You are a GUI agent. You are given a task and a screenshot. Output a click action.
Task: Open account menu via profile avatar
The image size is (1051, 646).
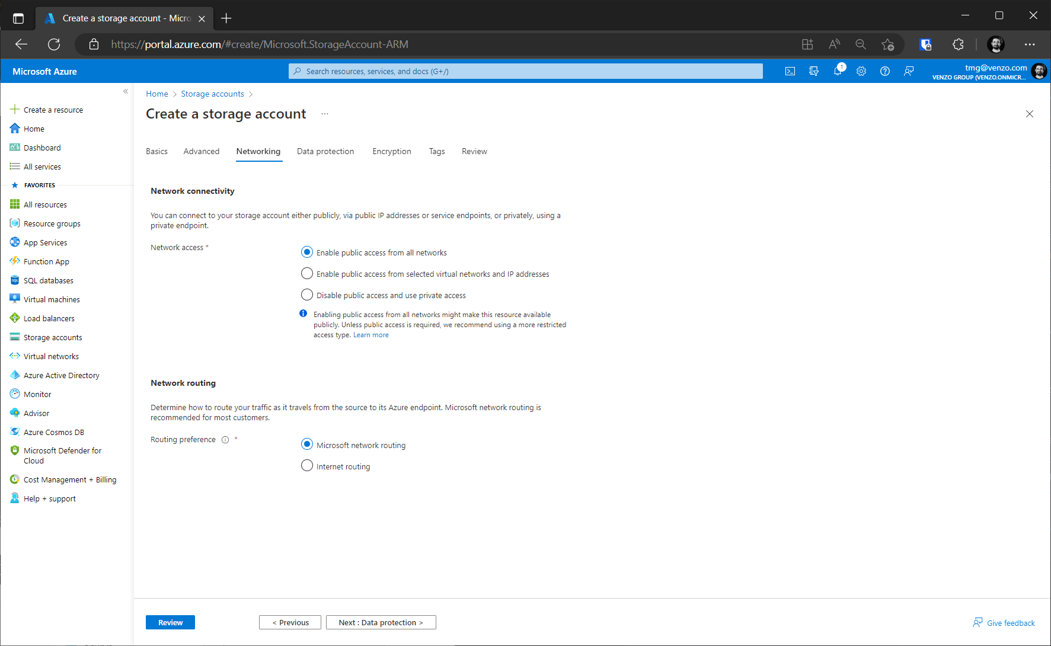(x=1039, y=71)
